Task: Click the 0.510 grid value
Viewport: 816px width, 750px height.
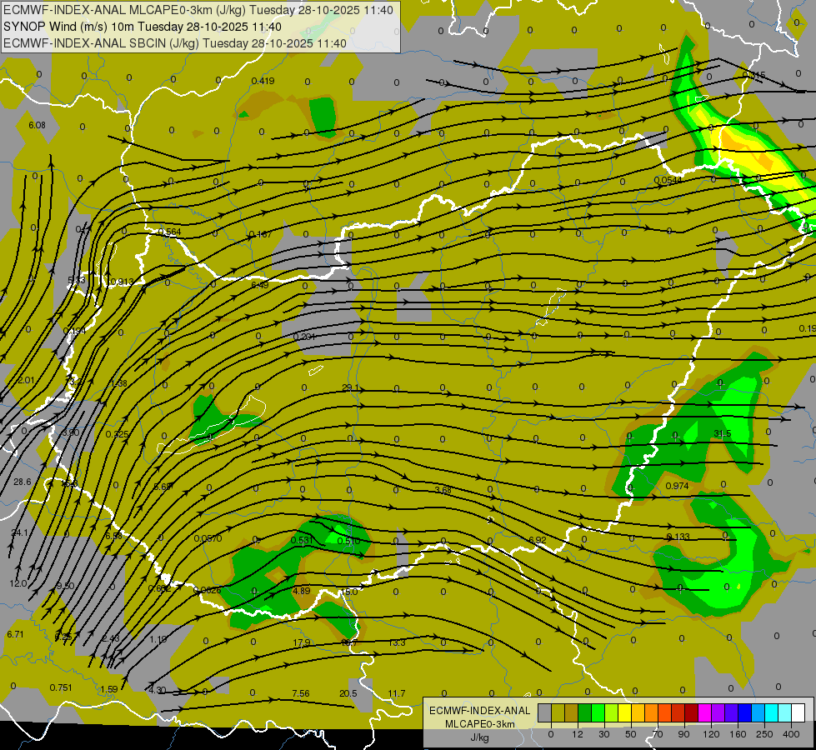Action: pos(348,541)
